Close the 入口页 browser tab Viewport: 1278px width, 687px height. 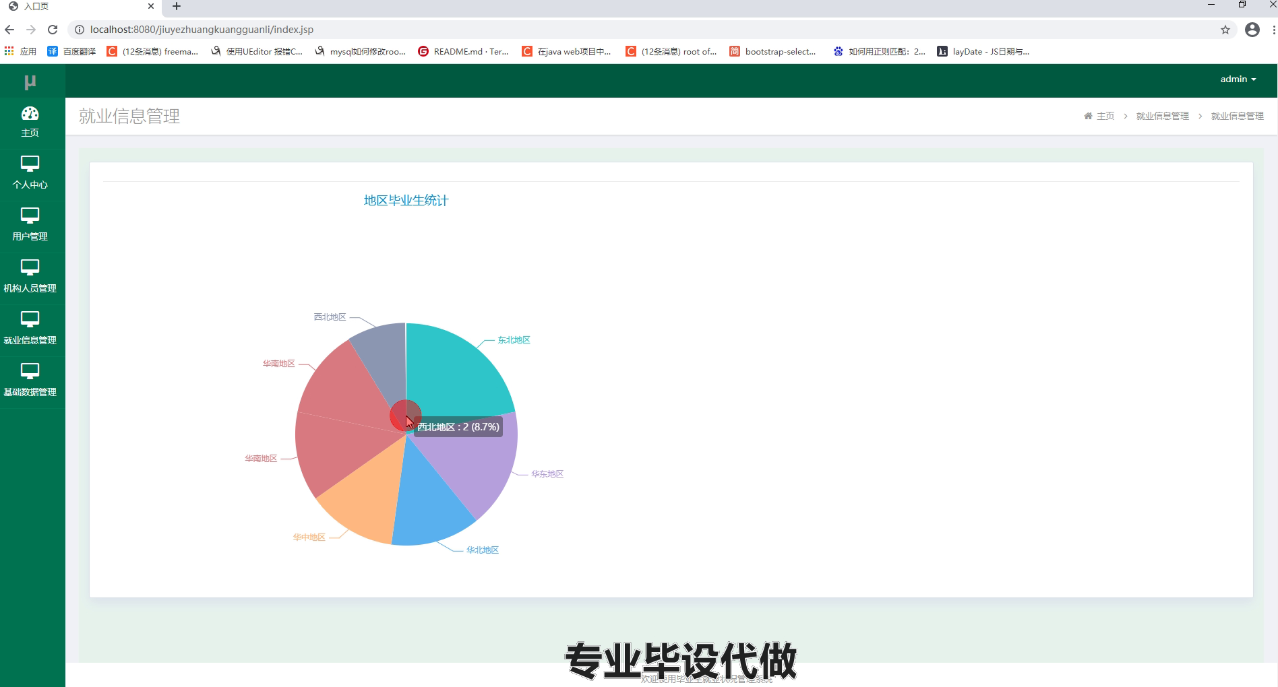[x=151, y=6]
